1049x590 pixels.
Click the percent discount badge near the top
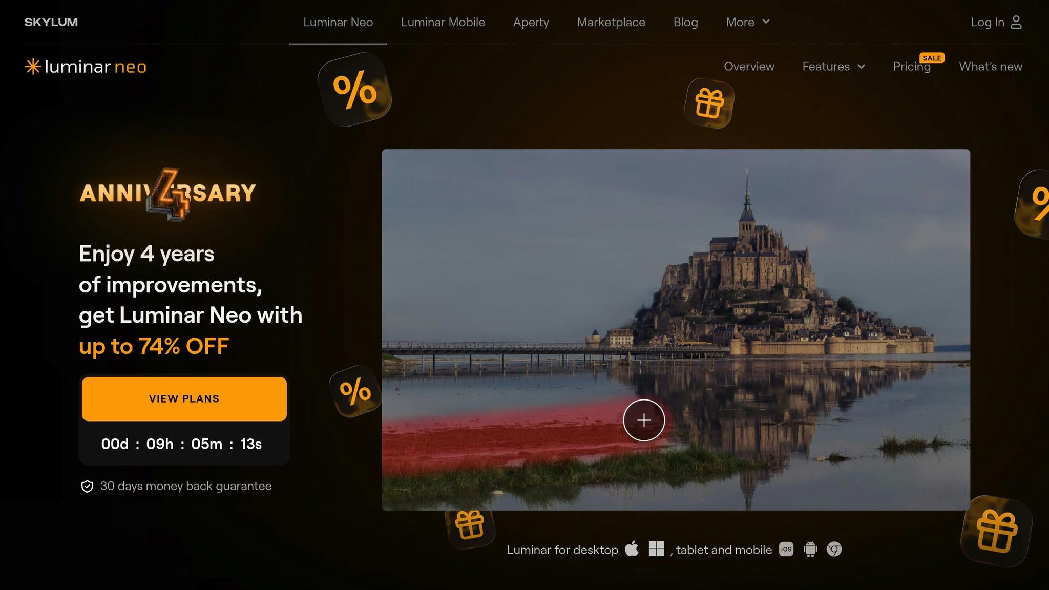[x=354, y=90]
